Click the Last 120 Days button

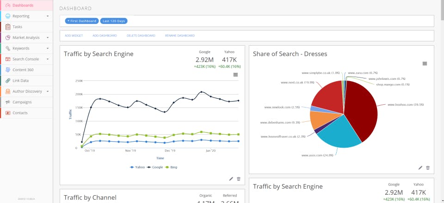pos(114,21)
